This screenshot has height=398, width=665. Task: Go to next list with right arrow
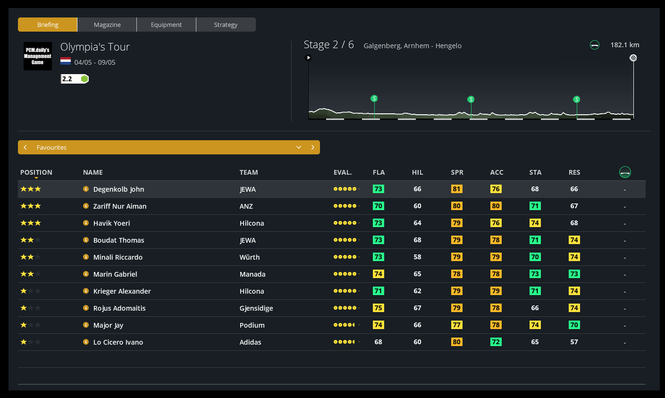tap(312, 147)
